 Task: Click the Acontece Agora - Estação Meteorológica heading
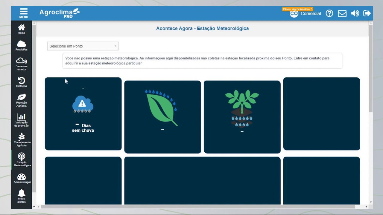[x=202, y=28]
